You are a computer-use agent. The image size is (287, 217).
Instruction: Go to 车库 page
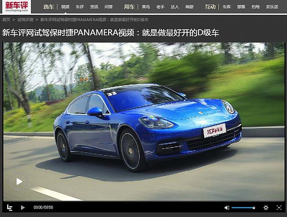227,7
